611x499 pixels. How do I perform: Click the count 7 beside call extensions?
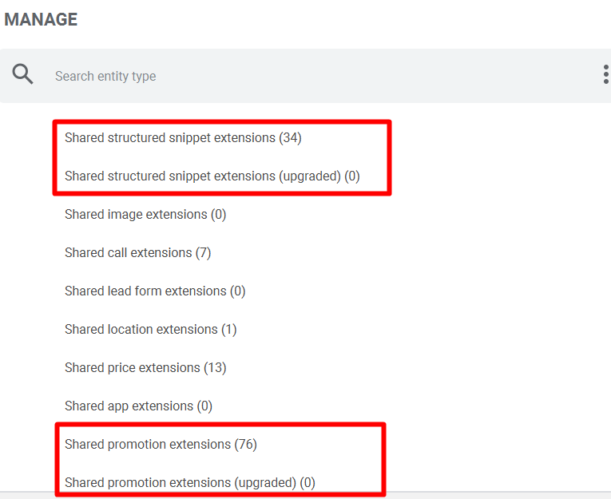[x=203, y=253]
